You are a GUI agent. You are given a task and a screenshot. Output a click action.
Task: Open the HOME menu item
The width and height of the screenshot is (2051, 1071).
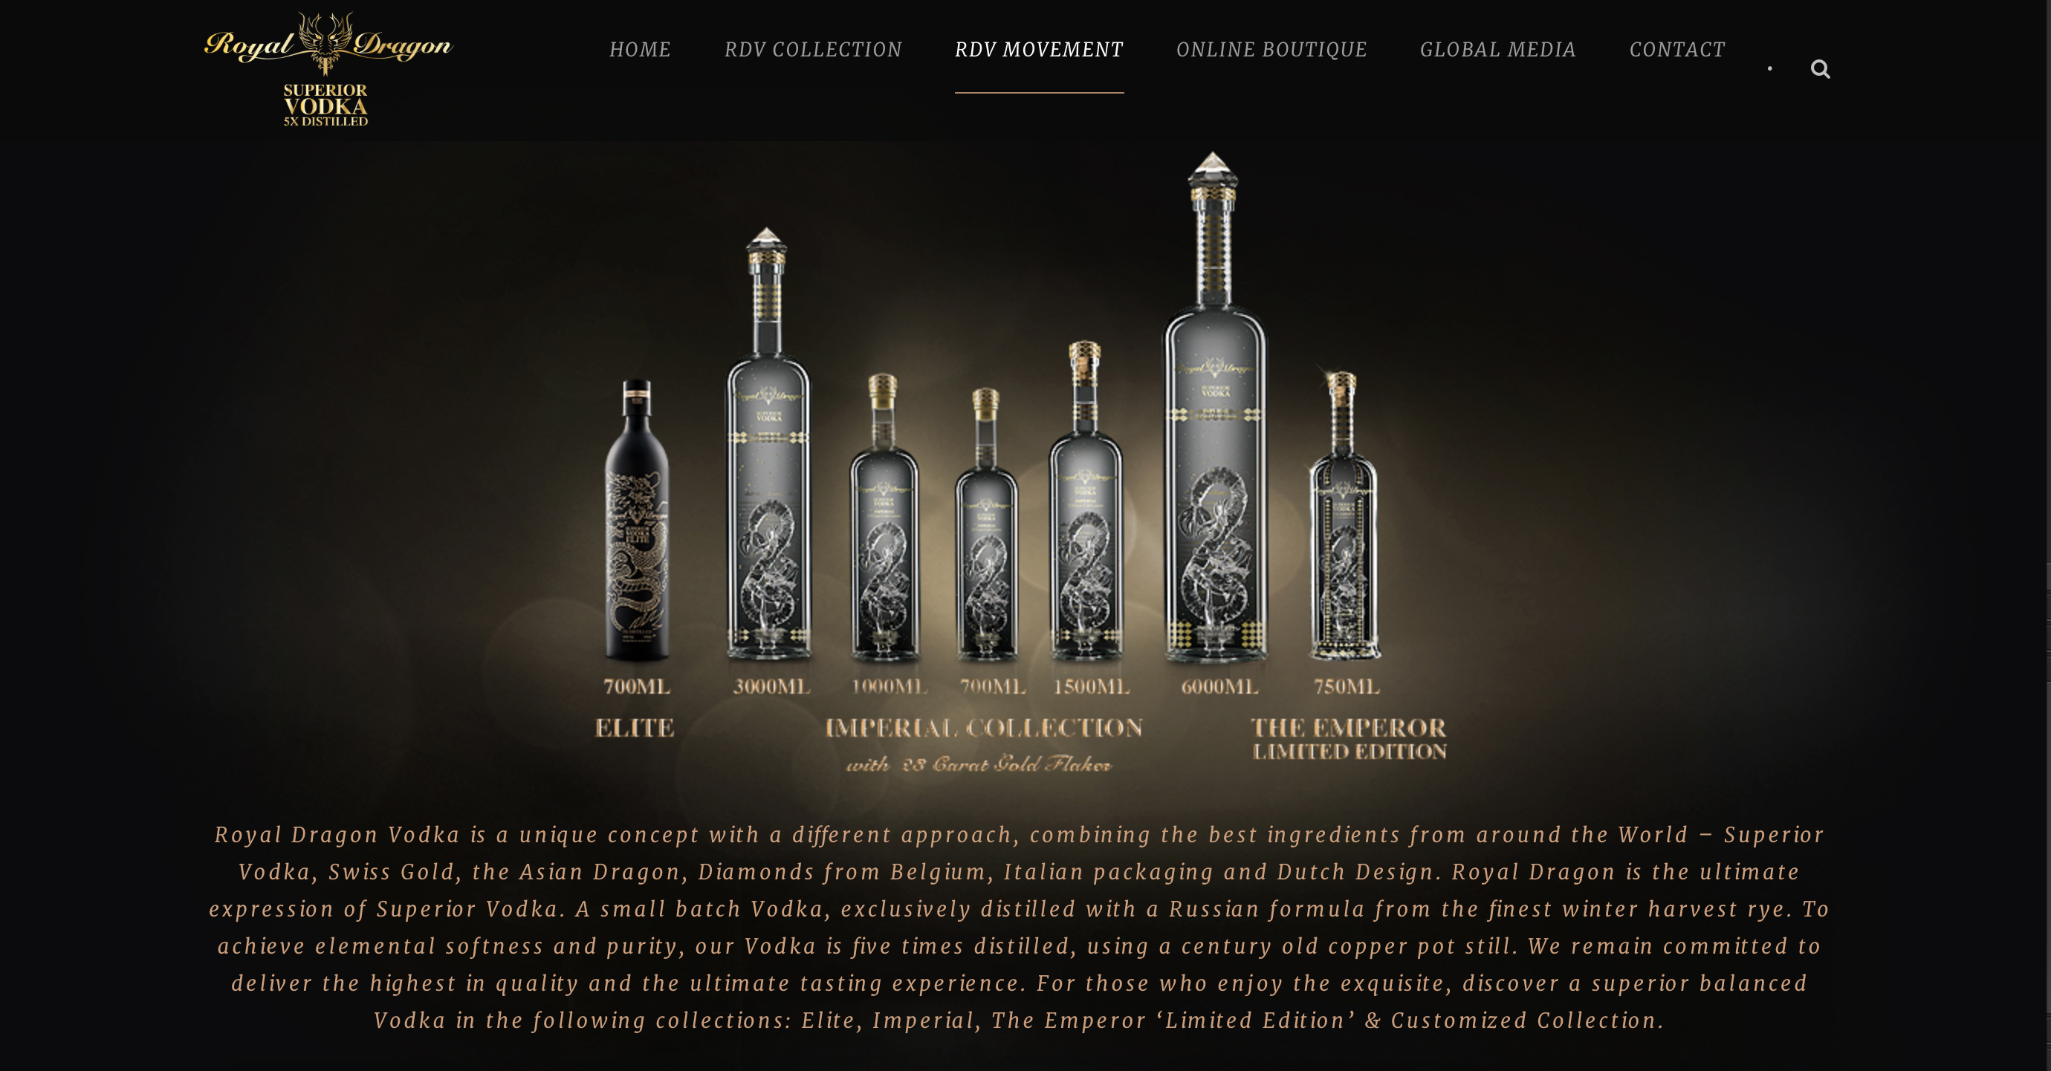[640, 49]
